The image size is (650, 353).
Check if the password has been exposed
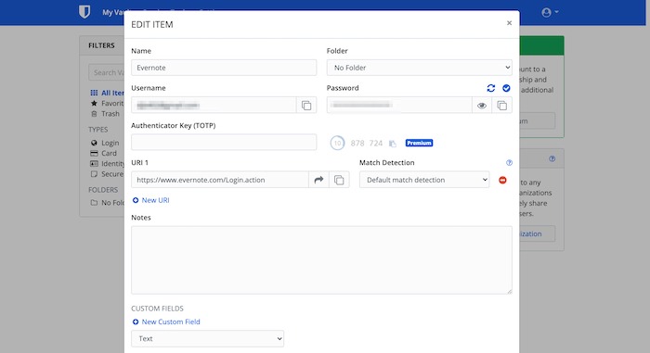pos(506,88)
